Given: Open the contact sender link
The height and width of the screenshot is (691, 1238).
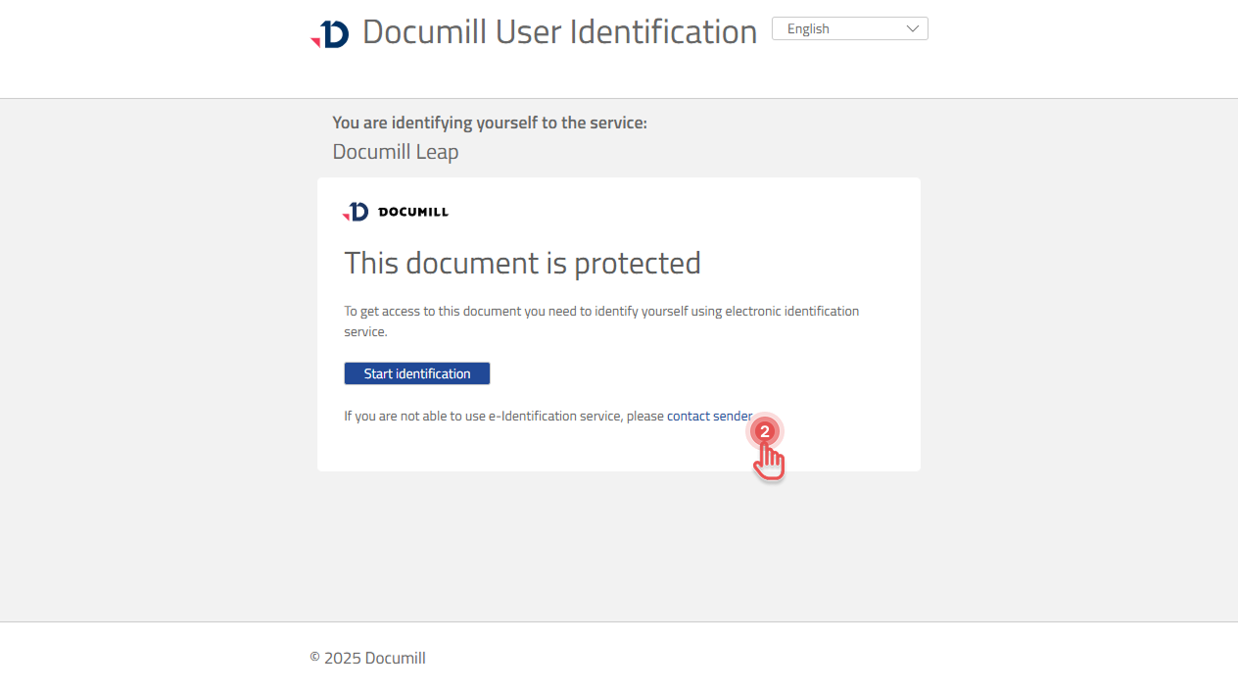Looking at the screenshot, I should click(x=708, y=416).
